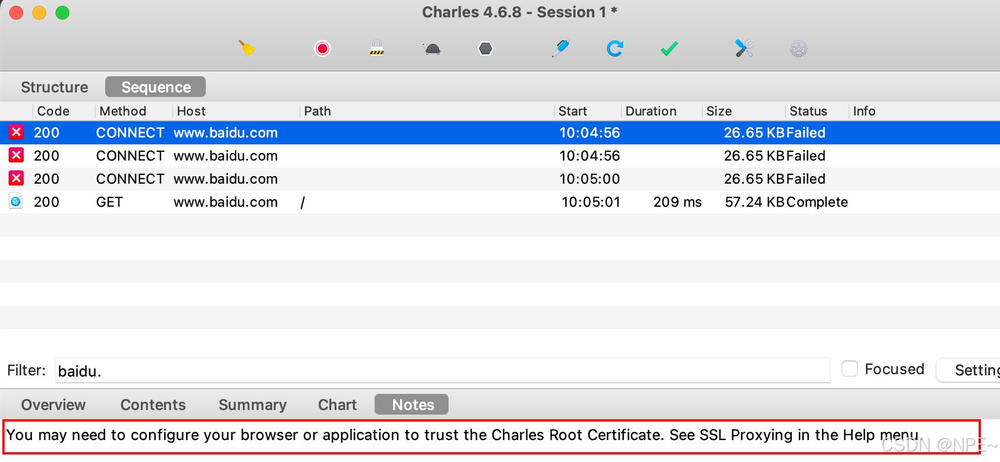The height and width of the screenshot is (462, 1000).
Task: Toggle recording with the red record button
Action: tap(323, 49)
